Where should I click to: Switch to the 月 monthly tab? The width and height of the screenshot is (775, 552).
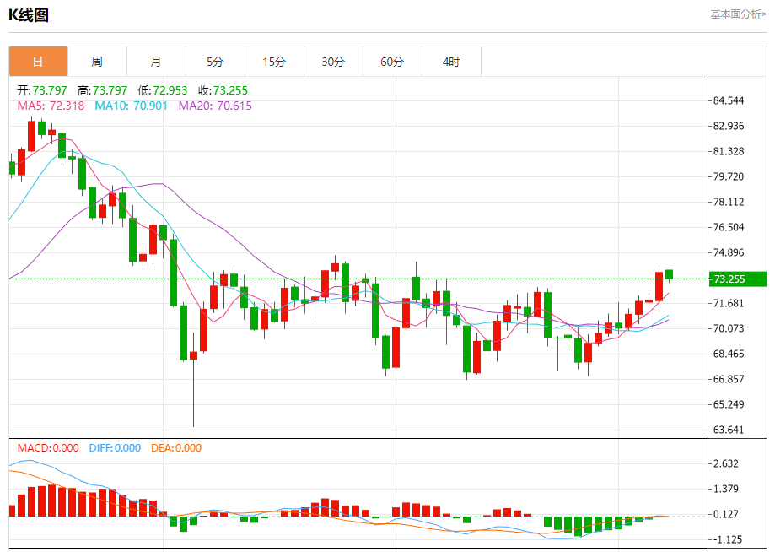156,62
